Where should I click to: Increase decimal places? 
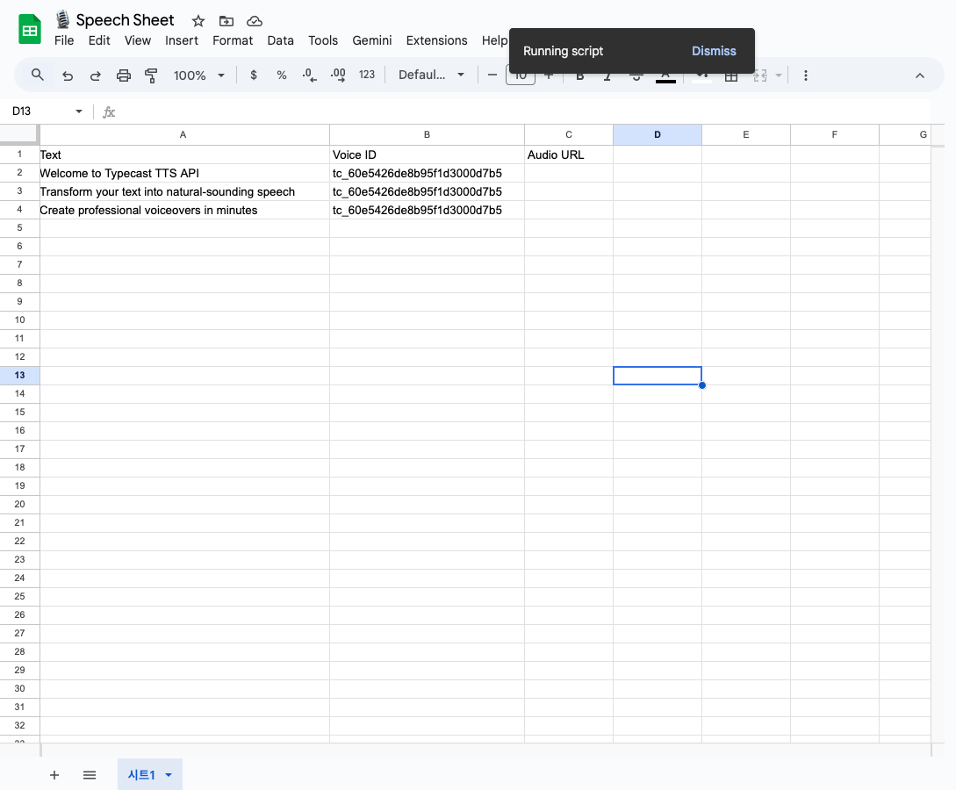[338, 75]
